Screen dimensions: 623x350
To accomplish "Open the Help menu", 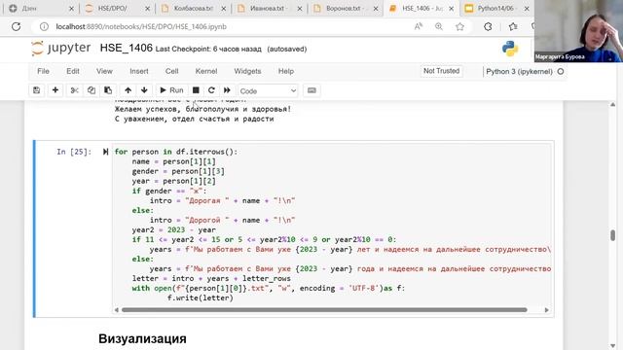I will click(286, 71).
